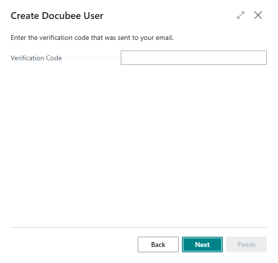Click the dotted leader after Verification Code

[91, 58]
